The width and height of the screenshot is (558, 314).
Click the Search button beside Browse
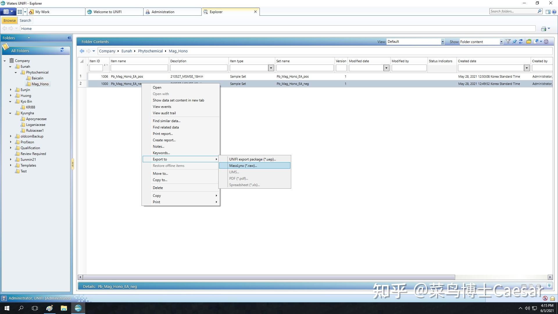tap(25, 21)
